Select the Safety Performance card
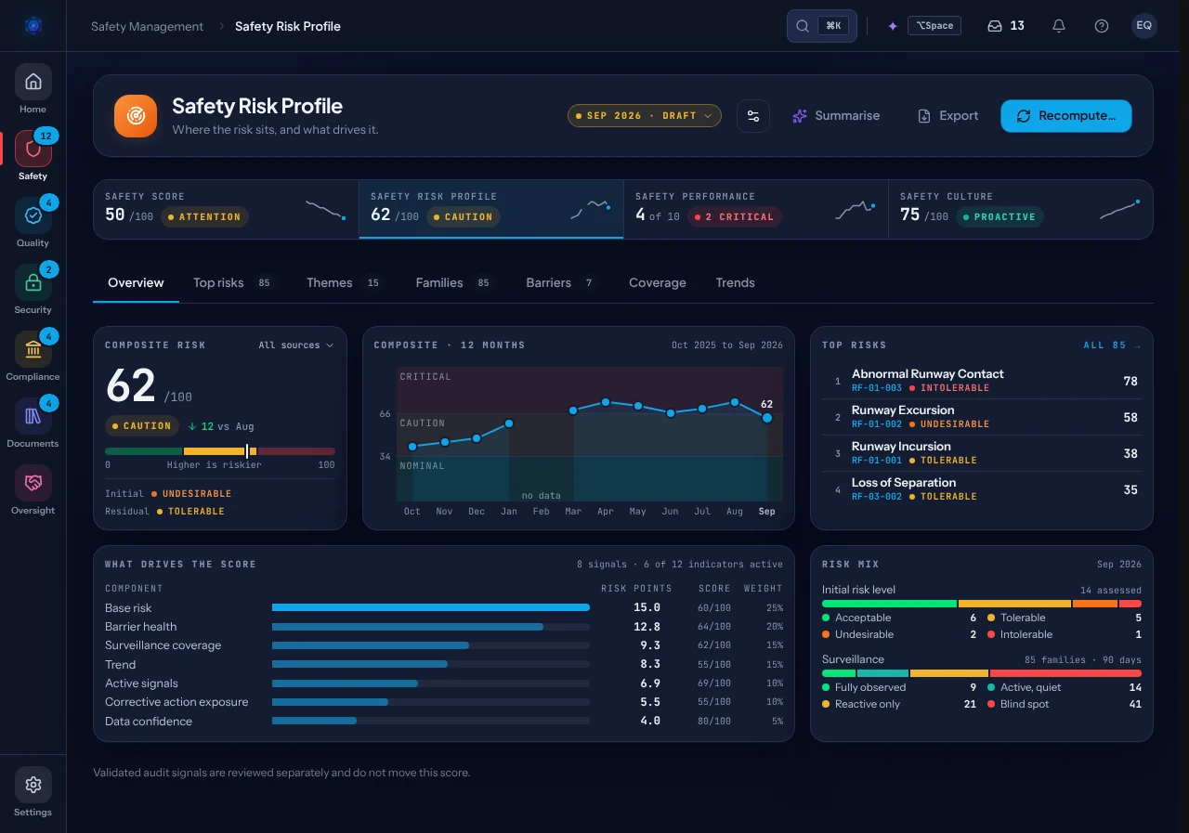The height and width of the screenshot is (833, 1189). point(756,209)
